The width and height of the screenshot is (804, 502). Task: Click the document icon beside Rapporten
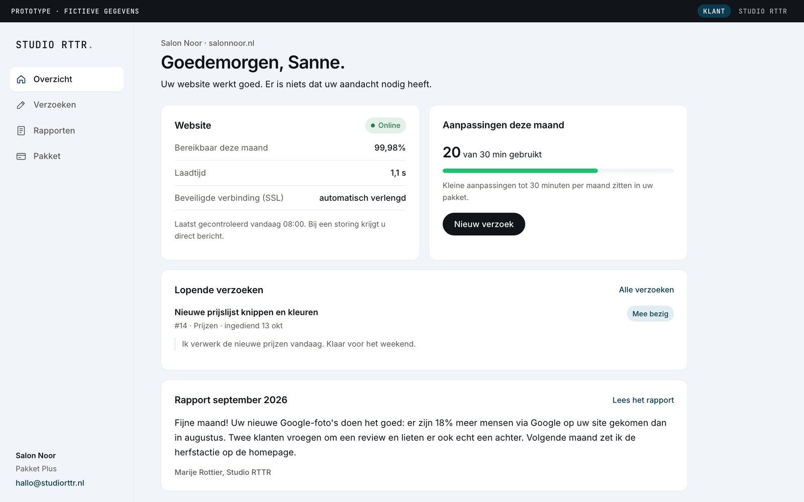pyautogui.click(x=21, y=131)
